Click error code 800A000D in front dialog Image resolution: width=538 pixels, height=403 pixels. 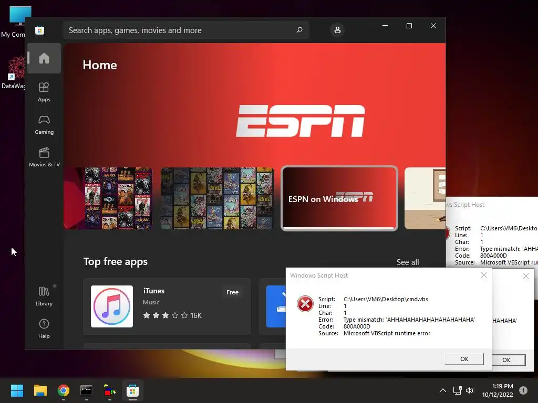coord(357,326)
